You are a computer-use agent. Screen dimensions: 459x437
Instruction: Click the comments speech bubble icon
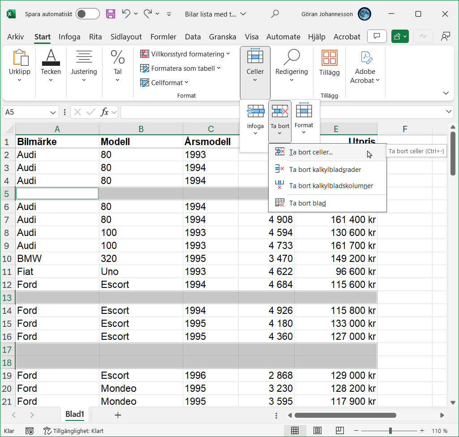click(x=377, y=36)
